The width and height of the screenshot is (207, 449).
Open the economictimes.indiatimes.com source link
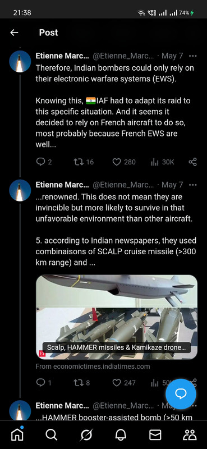93,366
